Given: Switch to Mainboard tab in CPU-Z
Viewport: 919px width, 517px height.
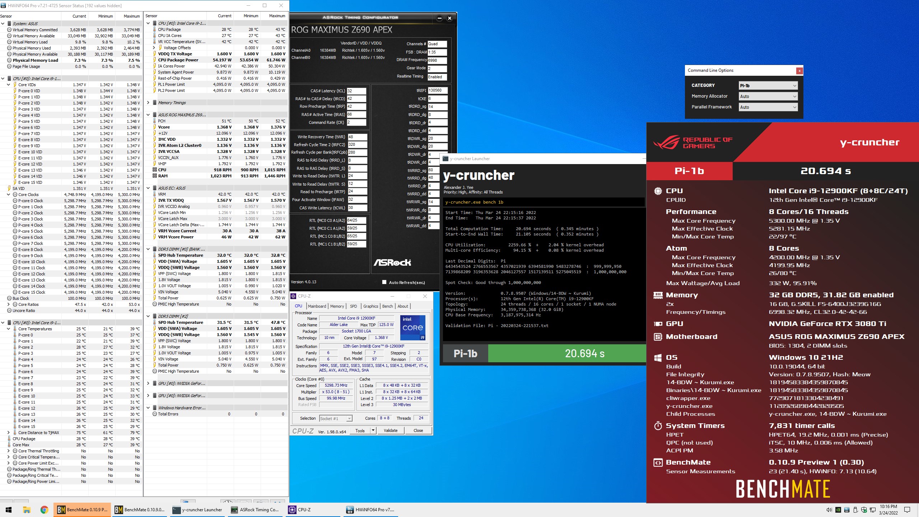Looking at the screenshot, I should (x=317, y=306).
